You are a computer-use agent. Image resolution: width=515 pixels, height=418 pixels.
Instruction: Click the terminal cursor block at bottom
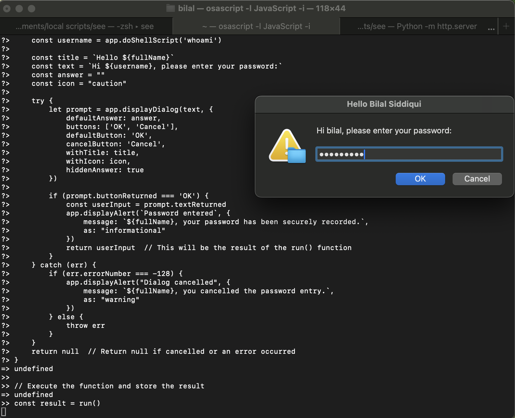[3, 412]
